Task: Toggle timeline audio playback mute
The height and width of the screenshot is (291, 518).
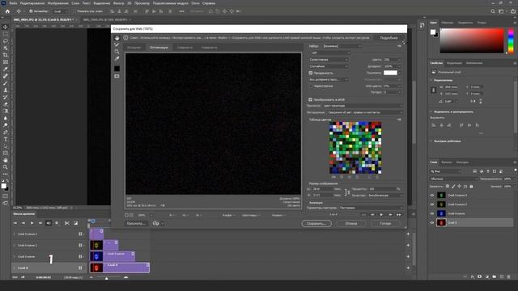Action: coord(49,223)
